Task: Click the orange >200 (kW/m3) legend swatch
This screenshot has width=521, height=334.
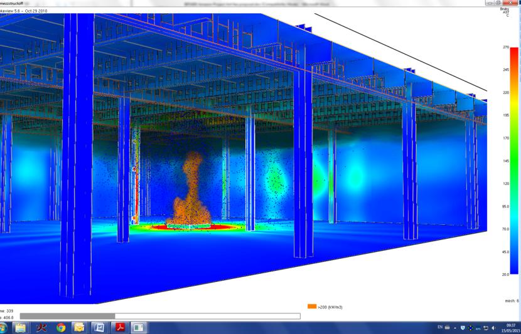Action: pos(312,306)
